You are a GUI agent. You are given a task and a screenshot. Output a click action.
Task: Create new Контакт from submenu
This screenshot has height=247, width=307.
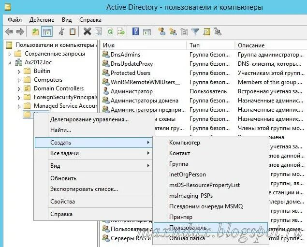[x=211, y=153]
